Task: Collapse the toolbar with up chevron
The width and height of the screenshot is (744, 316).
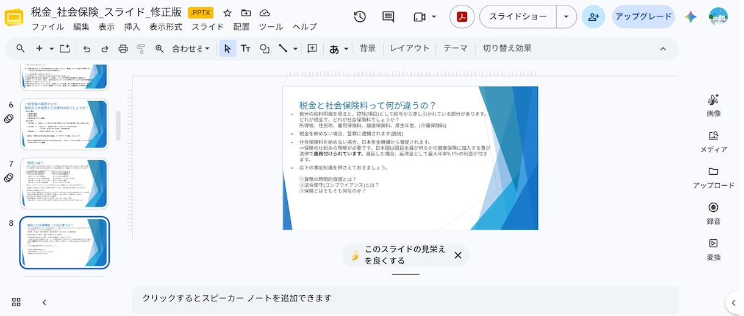Action: (x=663, y=49)
